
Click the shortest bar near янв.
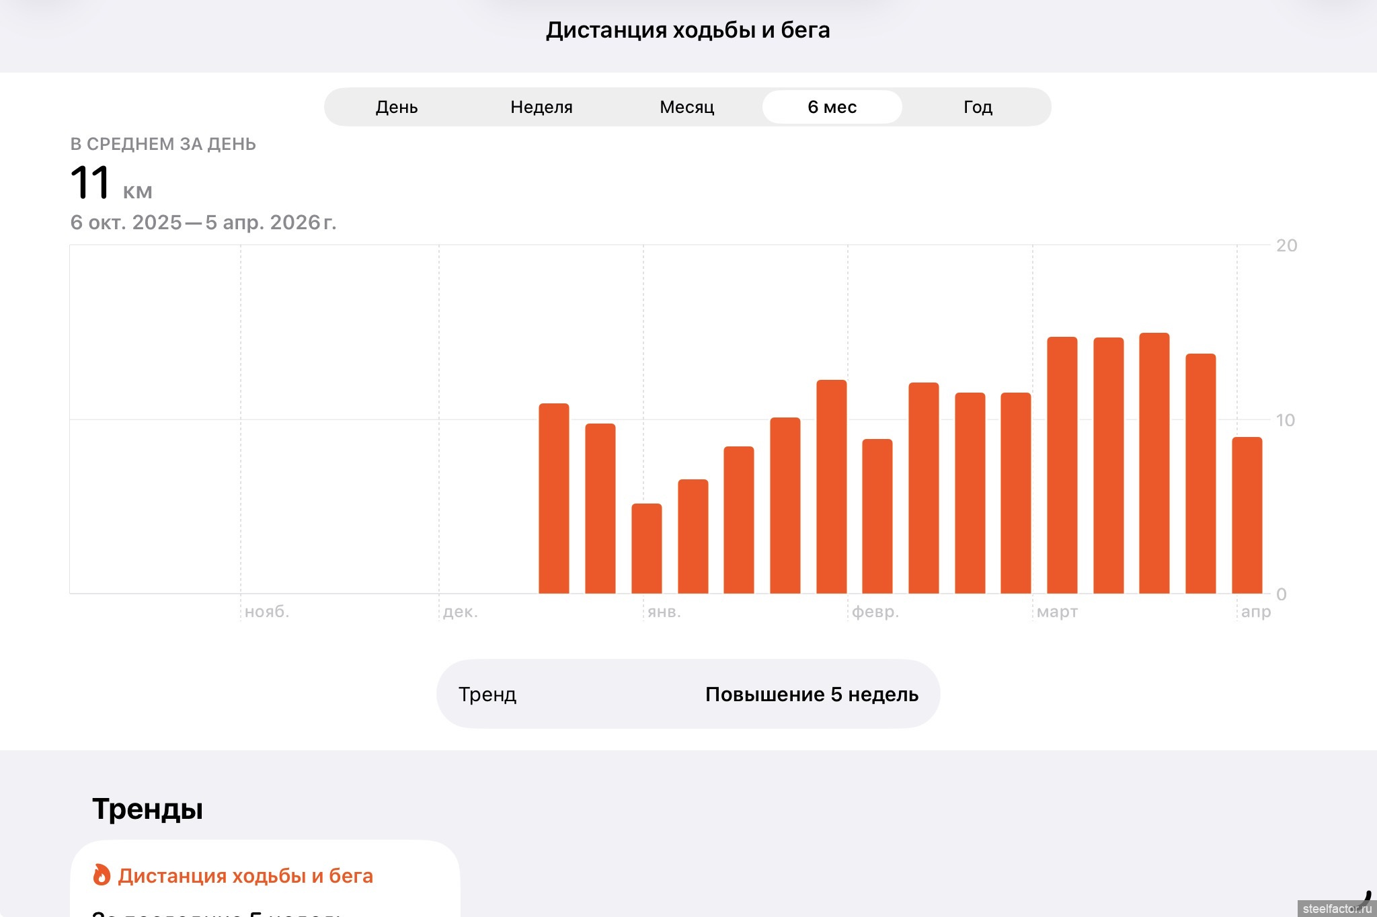tap(646, 548)
